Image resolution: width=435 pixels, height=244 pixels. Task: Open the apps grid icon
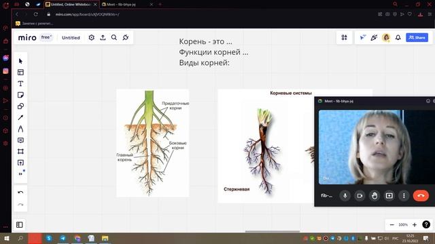click(x=345, y=37)
